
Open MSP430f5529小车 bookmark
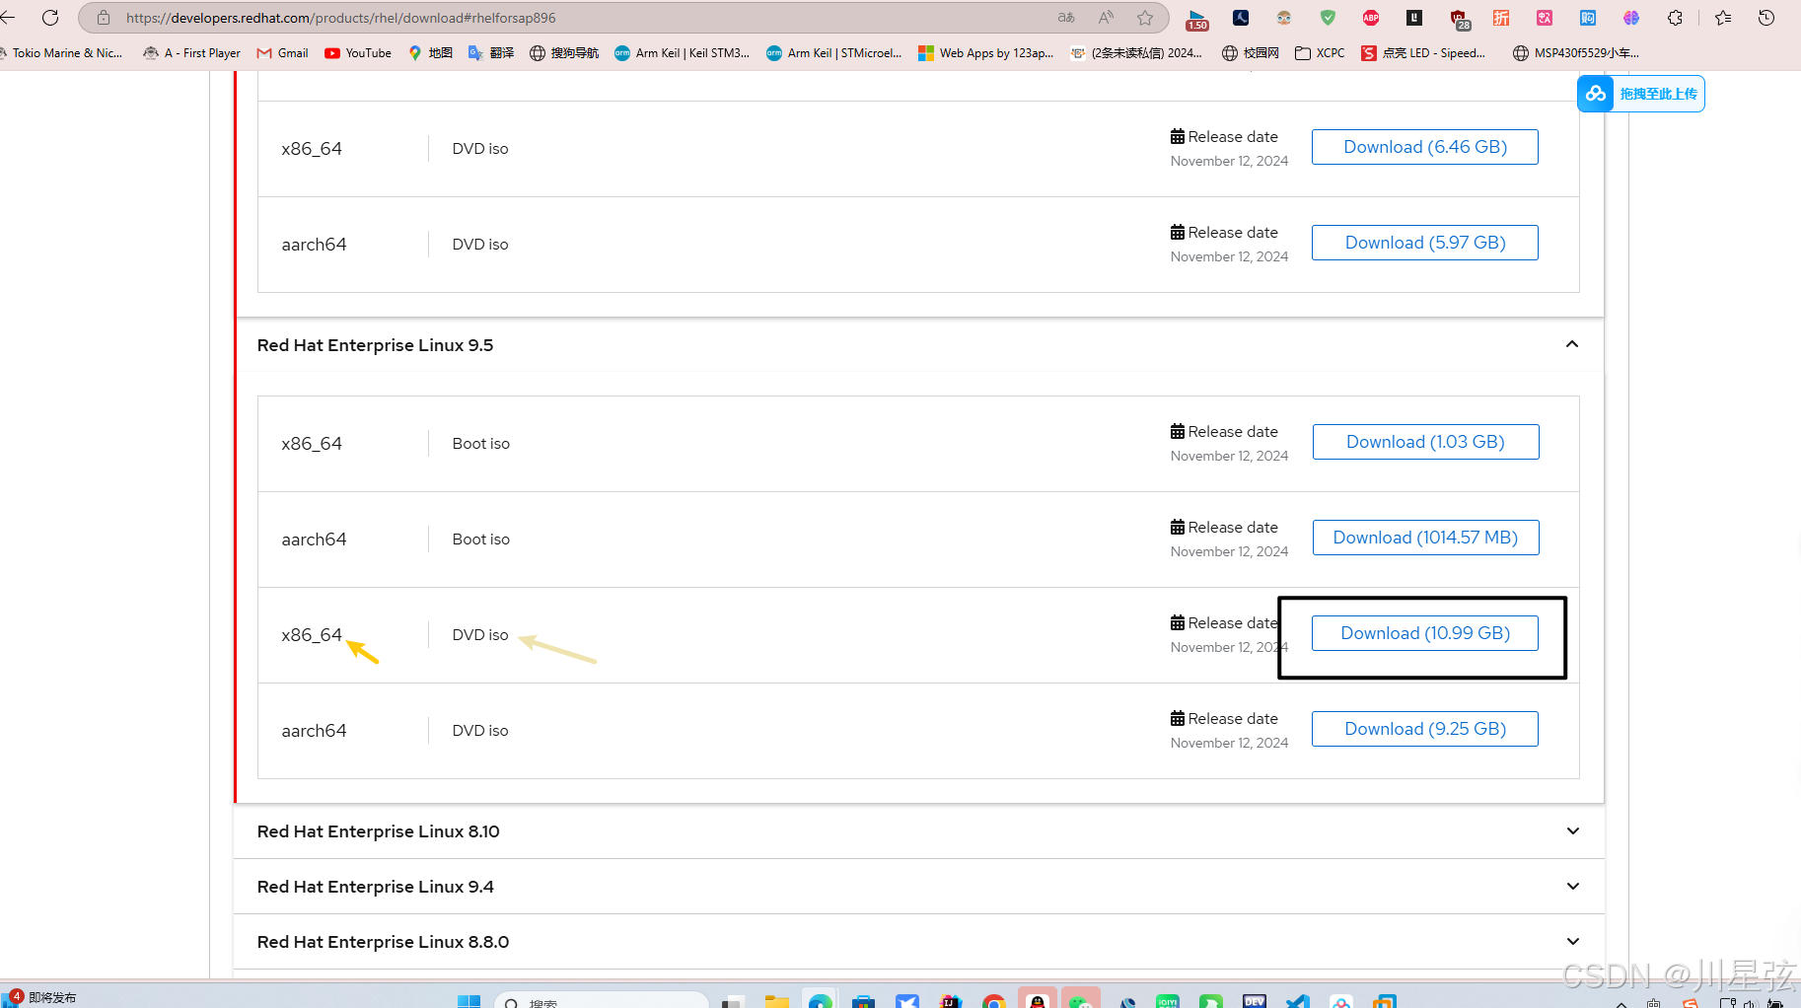tap(1576, 53)
